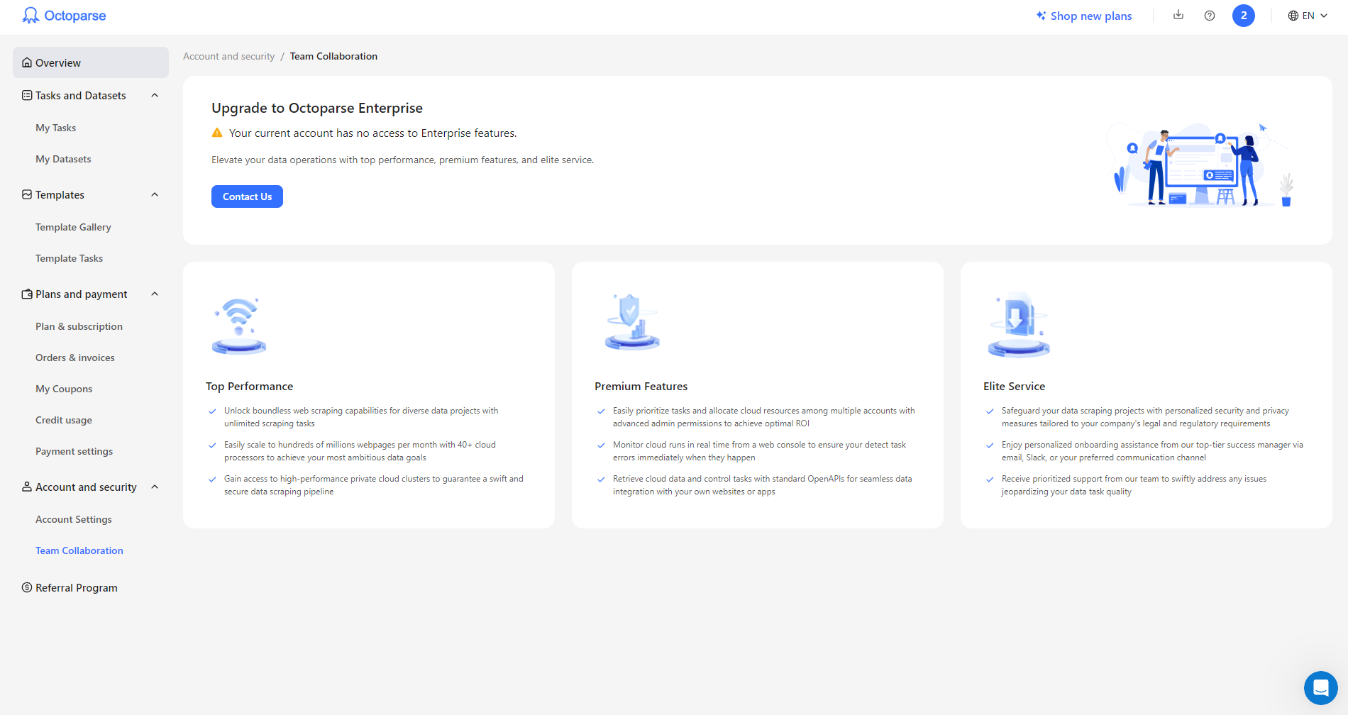Click the Account and security person icon
The image size is (1348, 715).
[27, 487]
